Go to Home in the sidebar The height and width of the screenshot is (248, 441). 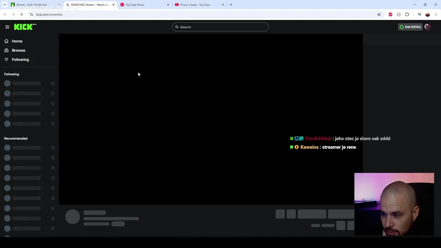click(17, 41)
